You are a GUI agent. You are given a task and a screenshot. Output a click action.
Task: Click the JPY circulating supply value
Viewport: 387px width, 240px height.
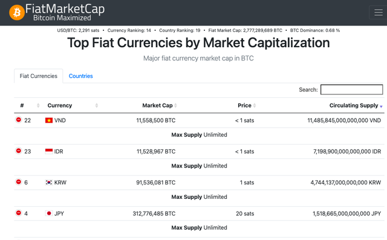346,213
